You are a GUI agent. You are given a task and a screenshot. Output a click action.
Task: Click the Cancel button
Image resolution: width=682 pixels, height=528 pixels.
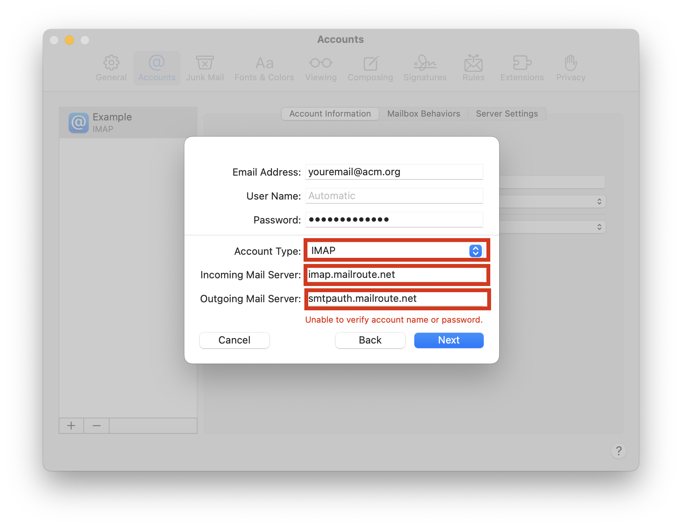(235, 340)
